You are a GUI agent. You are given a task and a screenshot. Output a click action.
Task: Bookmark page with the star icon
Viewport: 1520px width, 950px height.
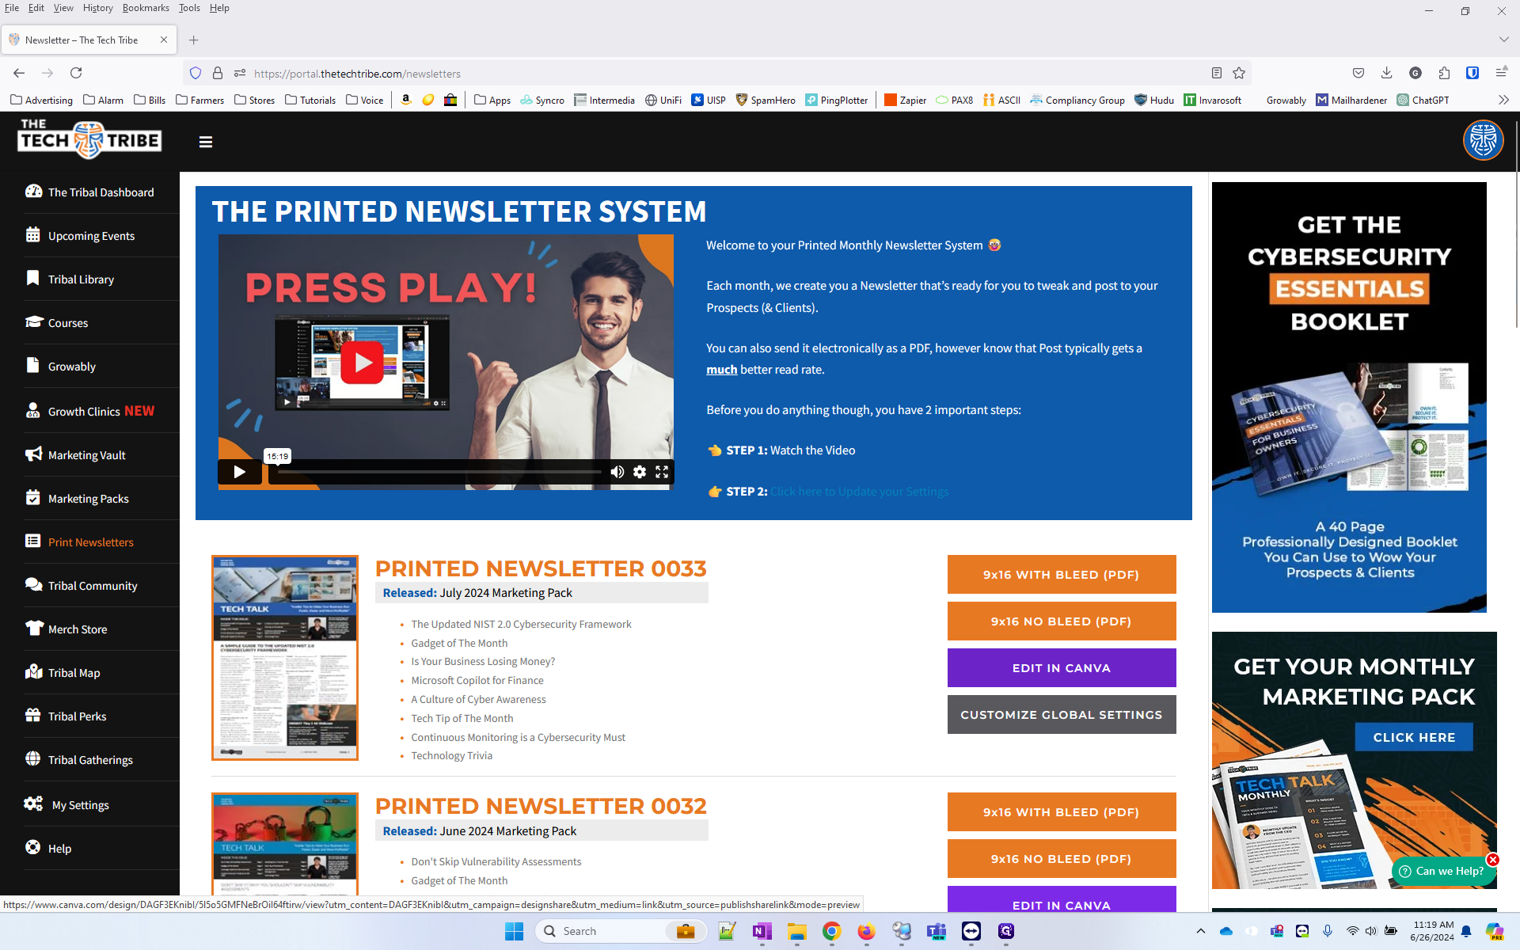click(x=1239, y=73)
